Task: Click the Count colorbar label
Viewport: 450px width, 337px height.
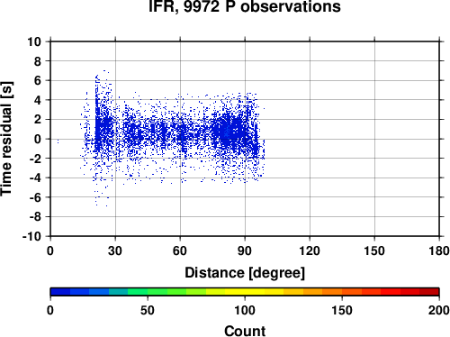Action: (245, 331)
